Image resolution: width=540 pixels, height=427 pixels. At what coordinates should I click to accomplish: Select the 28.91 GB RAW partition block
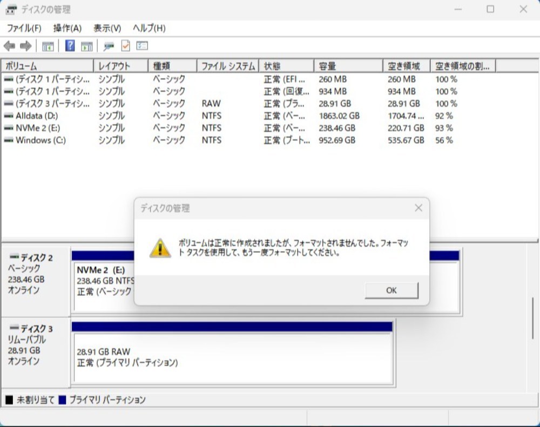click(x=233, y=357)
